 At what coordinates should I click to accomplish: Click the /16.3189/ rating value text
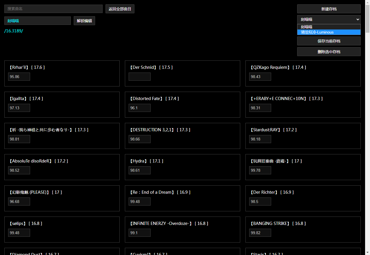(x=14, y=31)
